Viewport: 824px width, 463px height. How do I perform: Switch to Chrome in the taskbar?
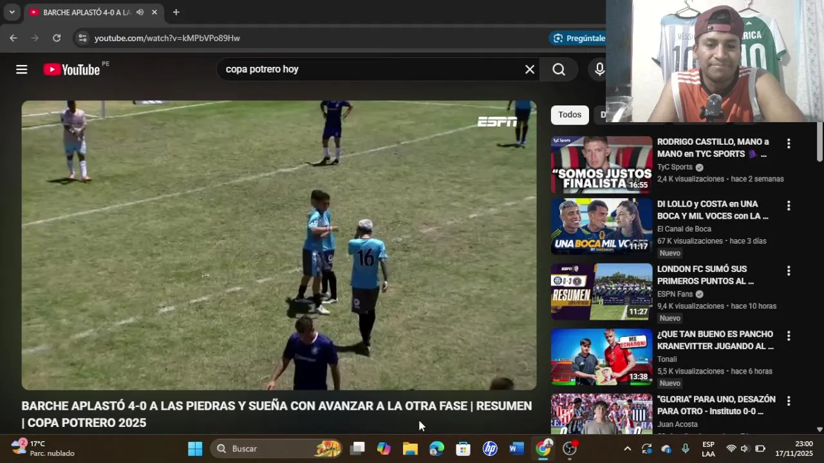(543, 448)
